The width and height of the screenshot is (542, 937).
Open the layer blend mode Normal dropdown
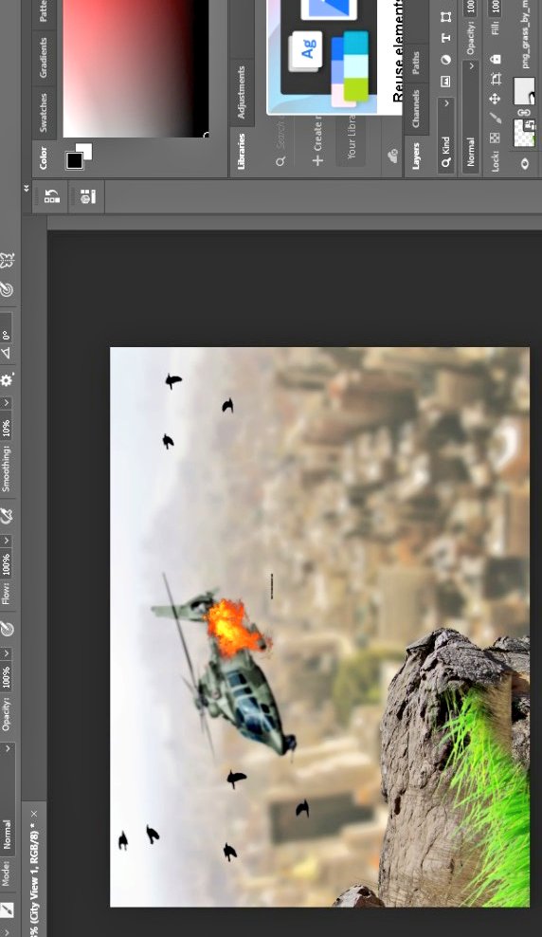pyautogui.click(x=470, y=117)
